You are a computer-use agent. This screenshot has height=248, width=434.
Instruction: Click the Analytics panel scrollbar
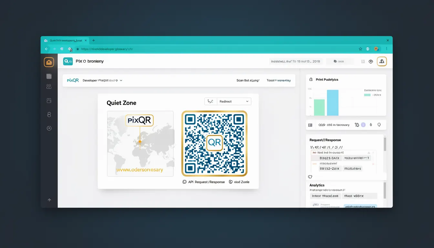[x=385, y=191]
